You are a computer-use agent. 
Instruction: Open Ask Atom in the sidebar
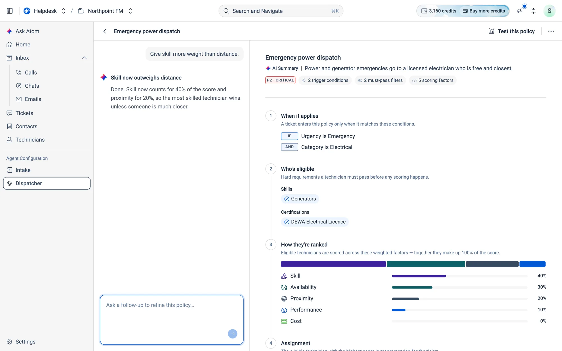point(47,31)
